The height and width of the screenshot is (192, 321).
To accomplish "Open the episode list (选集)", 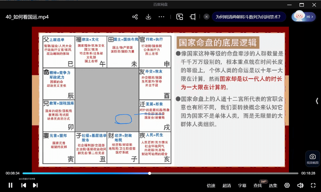I will pos(273,185).
